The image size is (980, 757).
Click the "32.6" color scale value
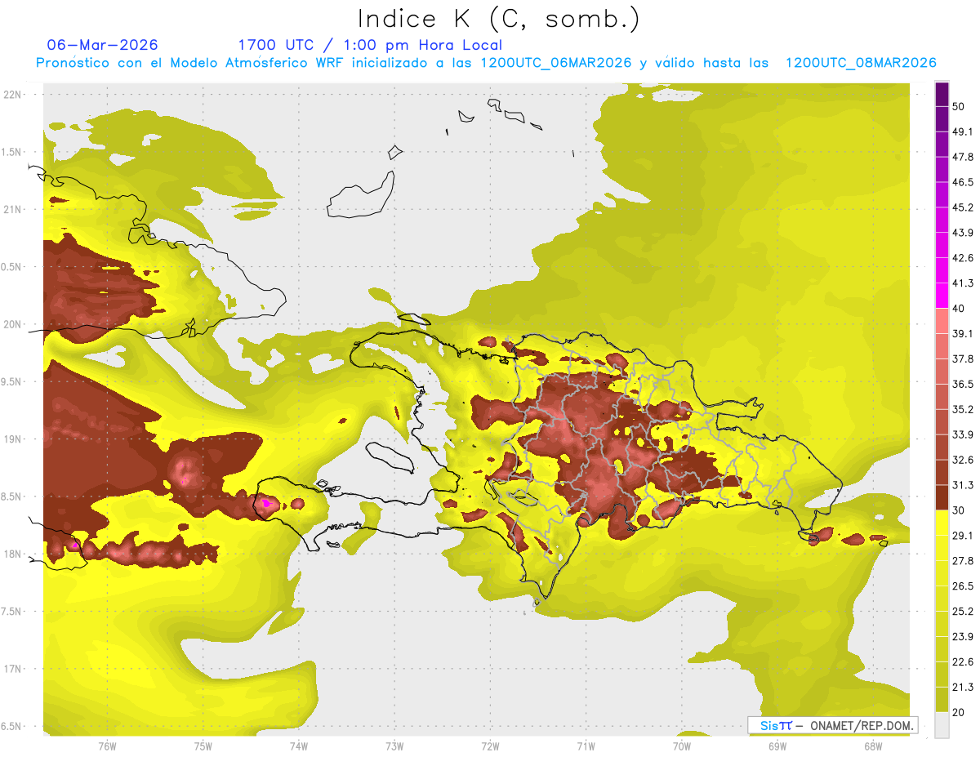(x=963, y=460)
